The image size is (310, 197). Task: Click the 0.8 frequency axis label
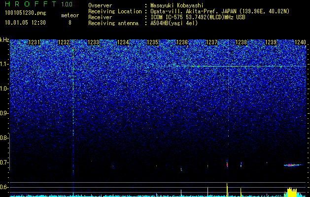[3, 138]
